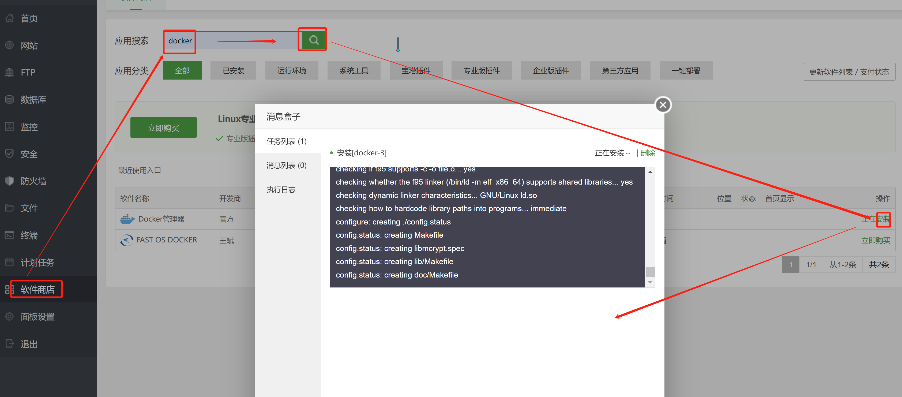Click the panel settings gear icon
Screen dimensions: 902x397
pyautogui.click(x=9, y=316)
